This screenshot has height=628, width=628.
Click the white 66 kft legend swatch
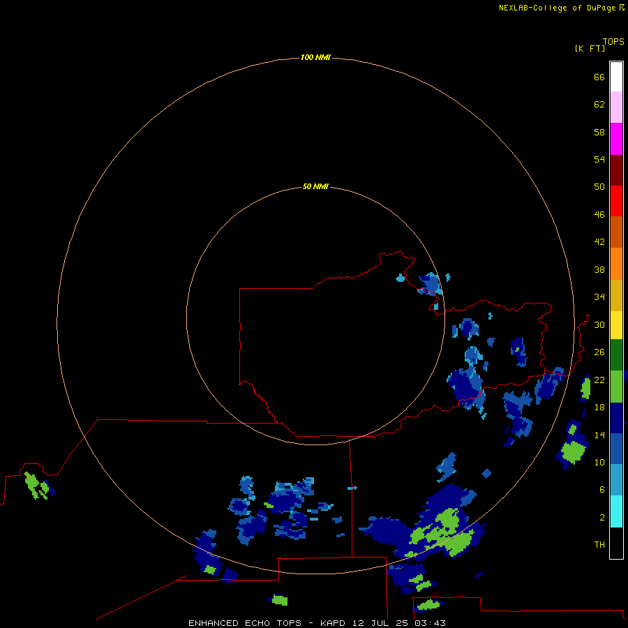point(616,77)
